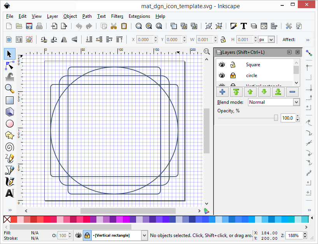Choose the Zoom tool
The height and width of the screenshot is (244, 318).
tap(9, 89)
